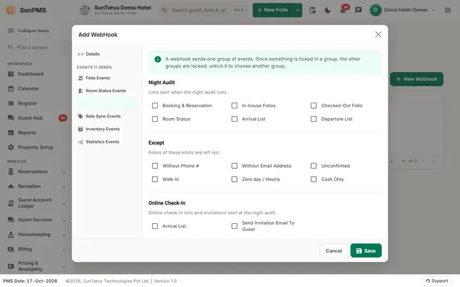Image resolution: width=460 pixels, height=287 pixels.
Task: Click the Dashboard sidebar icon
Action: [11, 74]
